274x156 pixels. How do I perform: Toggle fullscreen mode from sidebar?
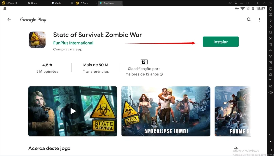270,33
